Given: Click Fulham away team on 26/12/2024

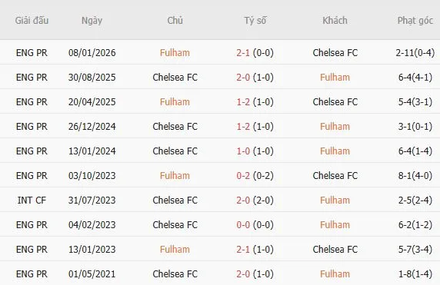Looking at the screenshot, I should pyautogui.click(x=335, y=127).
